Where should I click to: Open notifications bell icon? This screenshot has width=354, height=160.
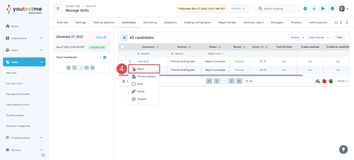point(332,9)
